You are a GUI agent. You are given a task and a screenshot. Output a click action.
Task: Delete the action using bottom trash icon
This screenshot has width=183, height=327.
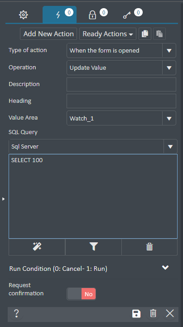(x=153, y=313)
